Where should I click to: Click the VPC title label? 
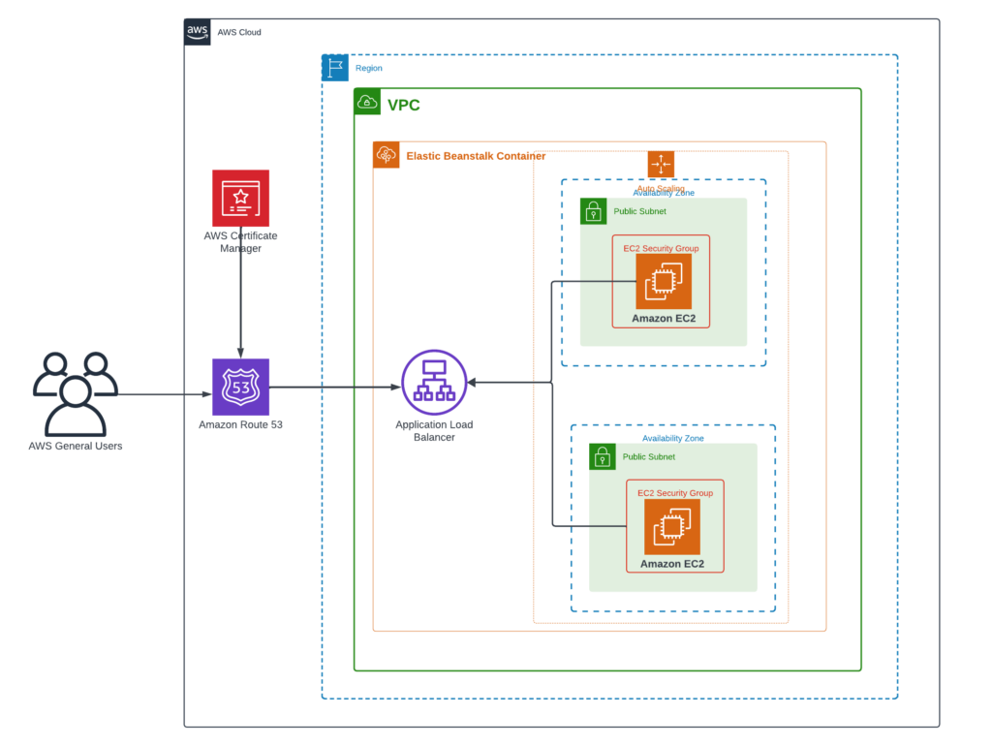pyautogui.click(x=406, y=105)
